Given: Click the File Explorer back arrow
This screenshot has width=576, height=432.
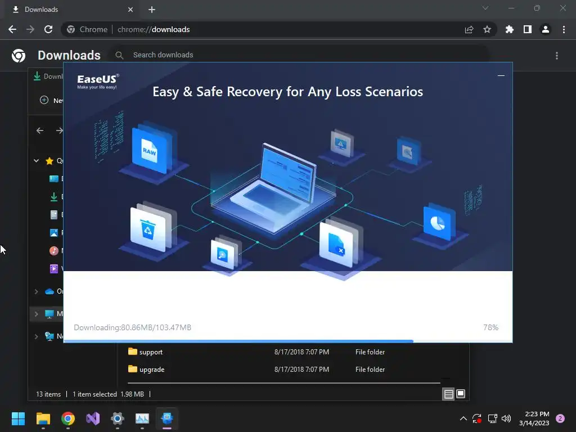Looking at the screenshot, I should 40,130.
